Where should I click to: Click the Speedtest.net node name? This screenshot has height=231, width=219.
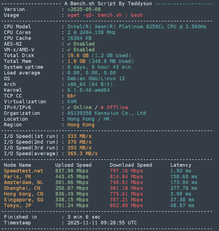coord(23,171)
